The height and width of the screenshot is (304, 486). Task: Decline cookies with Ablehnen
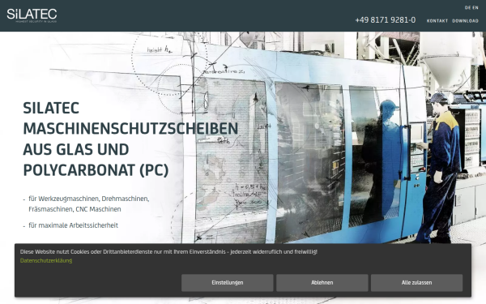pyautogui.click(x=322, y=283)
